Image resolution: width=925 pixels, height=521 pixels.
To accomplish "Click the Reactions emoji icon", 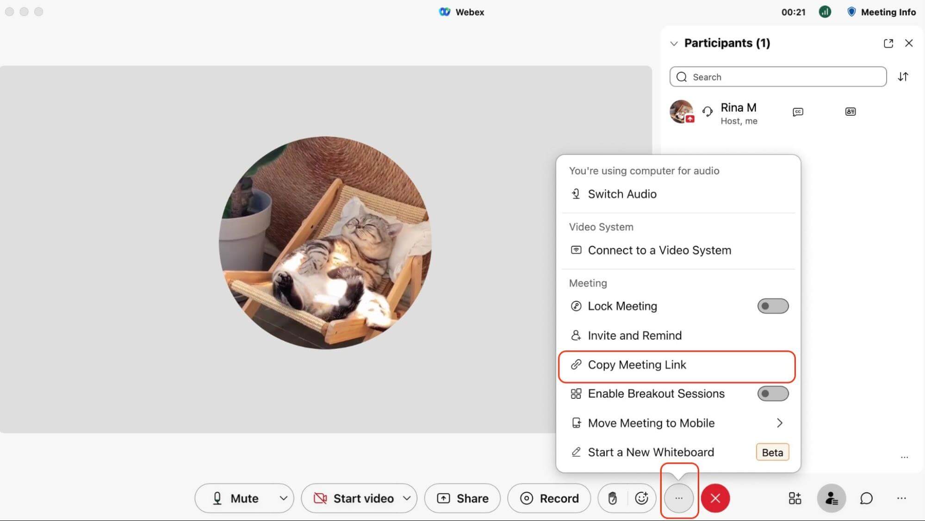I will (642, 498).
